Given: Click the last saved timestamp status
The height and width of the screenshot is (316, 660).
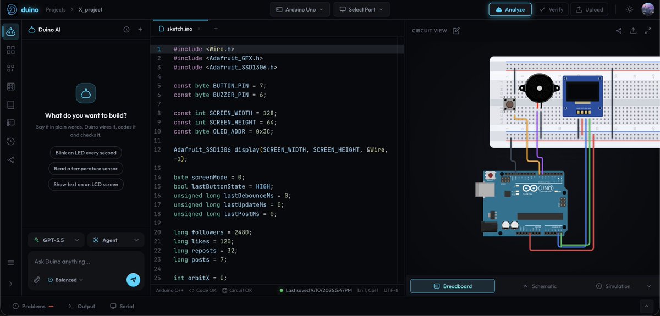Looking at the screenshot, I should pos(316,290).
